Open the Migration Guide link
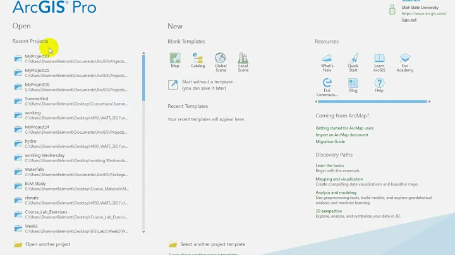455x255 pixels. pos(331,141)
